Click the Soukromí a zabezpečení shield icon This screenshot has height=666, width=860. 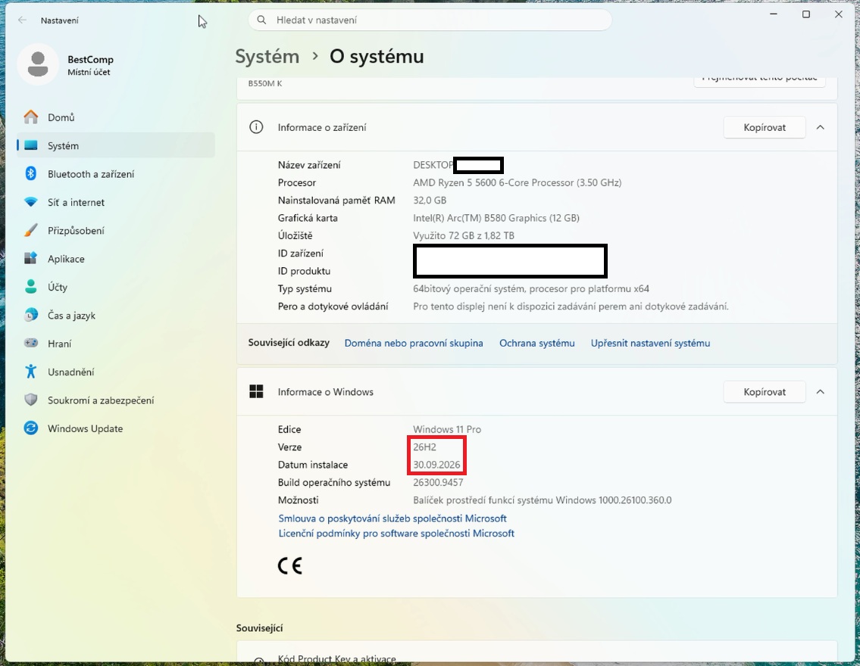(31, 400)
